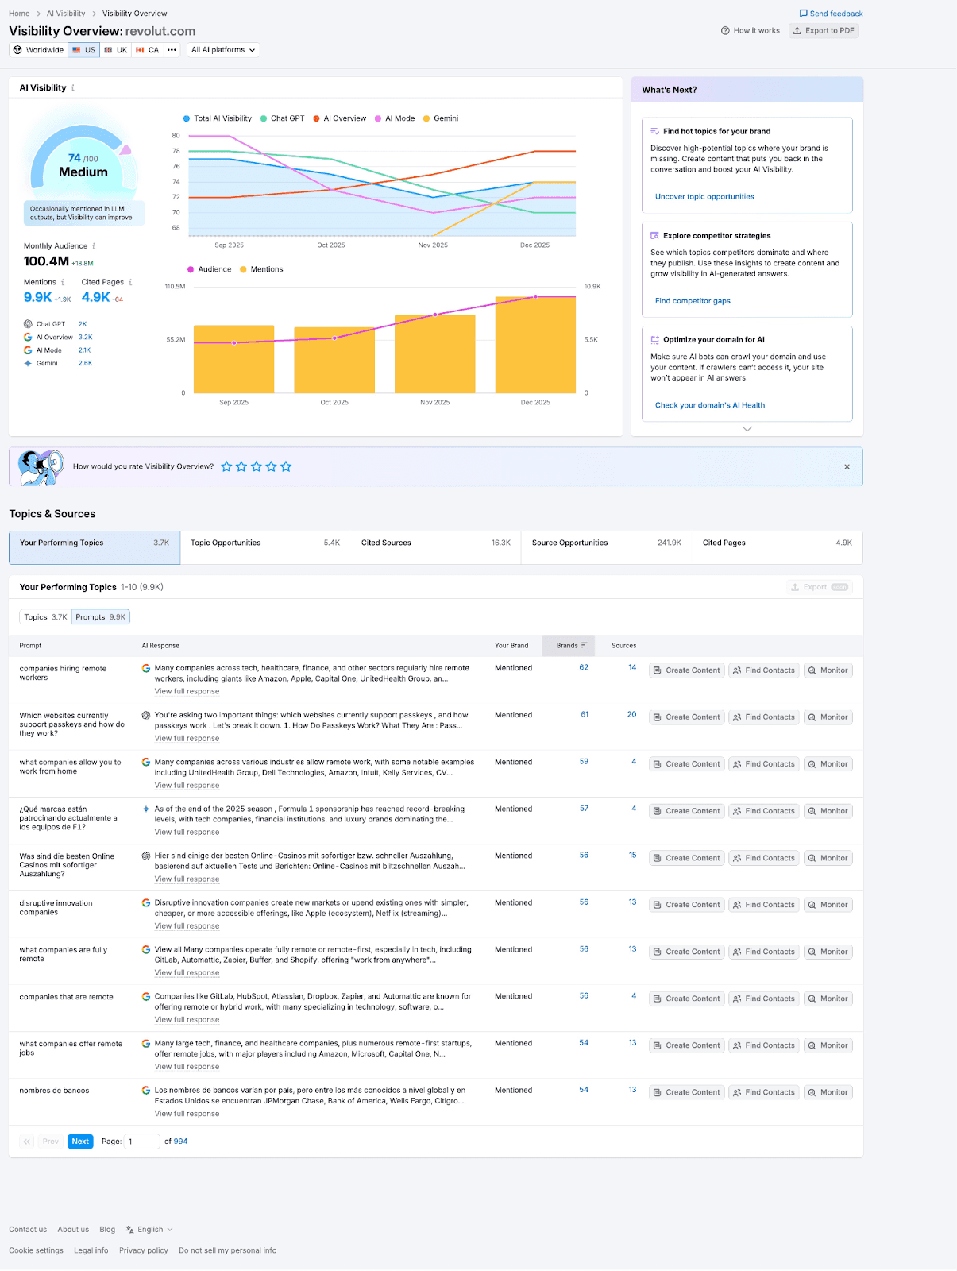Select the Worldwide region filter
Viewport: 957px width, 1271px height.
39,50
